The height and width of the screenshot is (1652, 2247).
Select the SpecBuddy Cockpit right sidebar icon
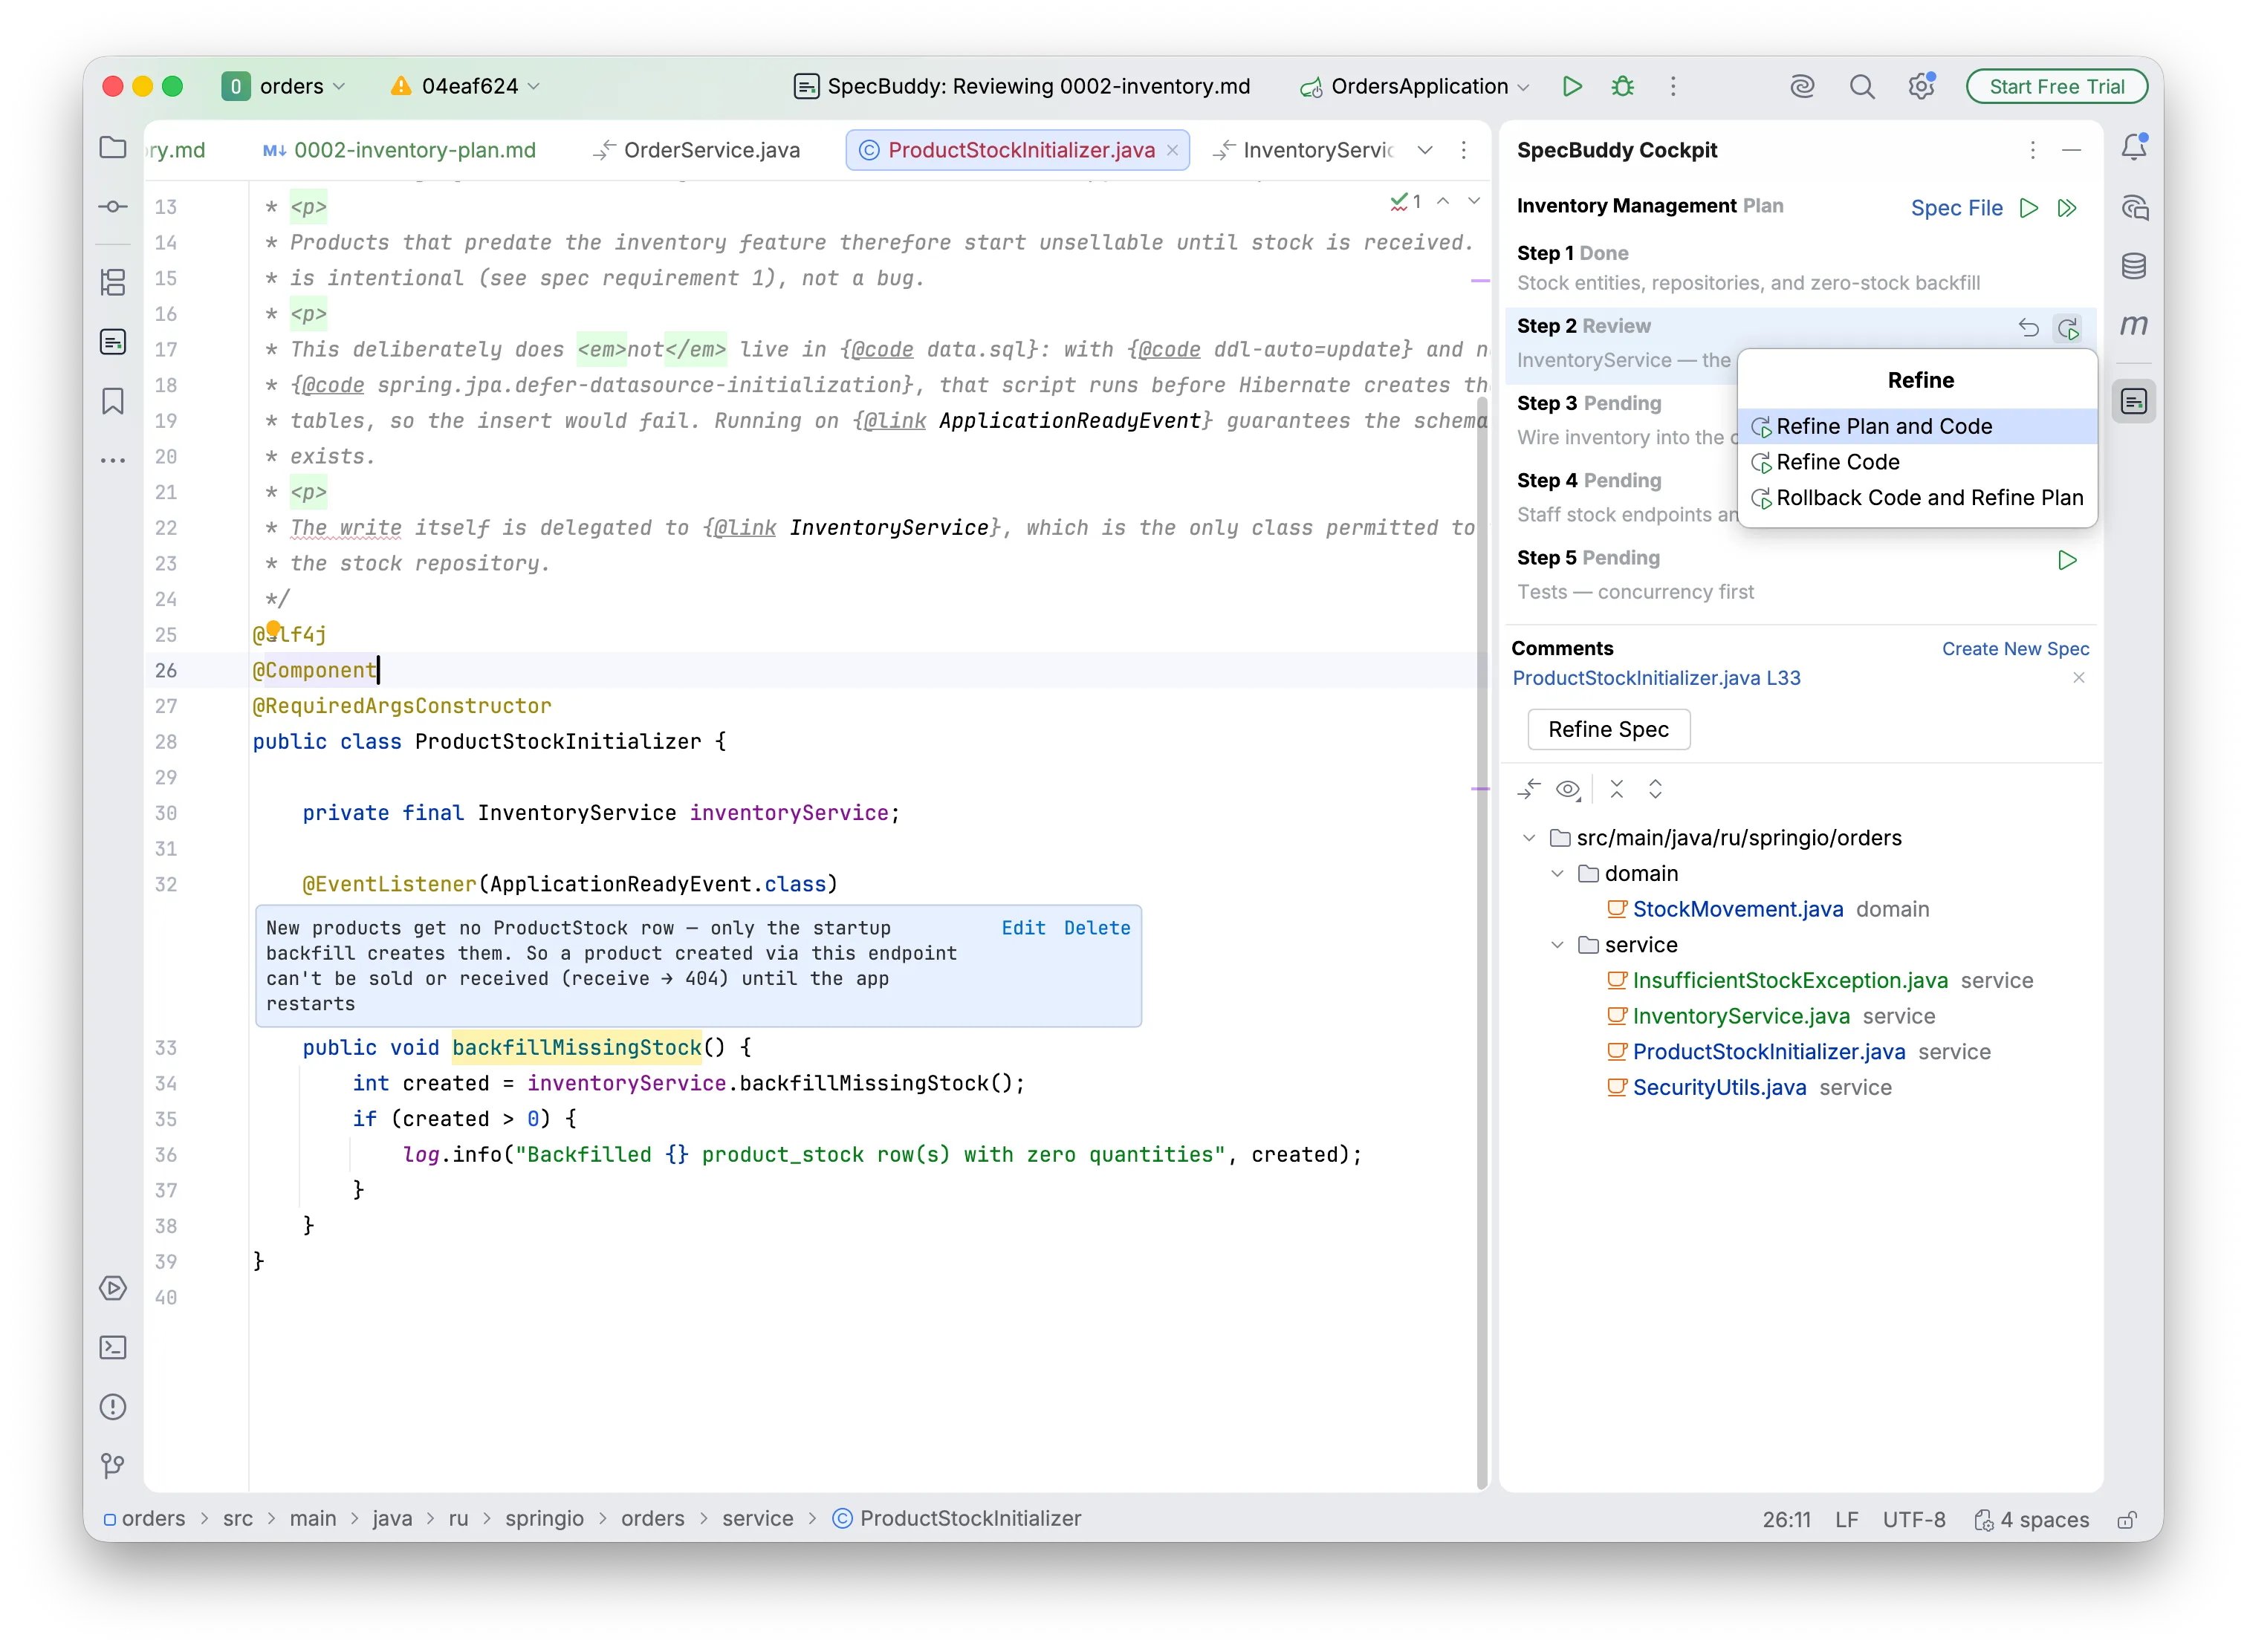[2133, 402]
